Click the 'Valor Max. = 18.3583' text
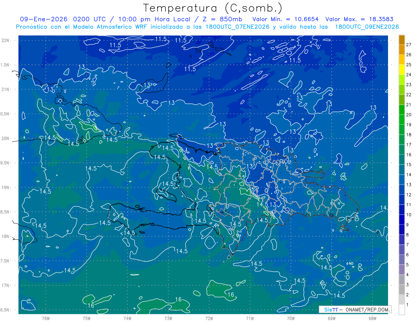 coord(359,19)
